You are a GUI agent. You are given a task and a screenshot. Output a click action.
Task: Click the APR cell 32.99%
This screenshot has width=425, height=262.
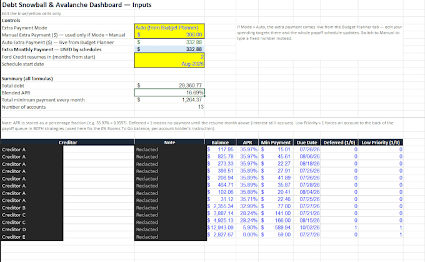(x=247, y=206)
